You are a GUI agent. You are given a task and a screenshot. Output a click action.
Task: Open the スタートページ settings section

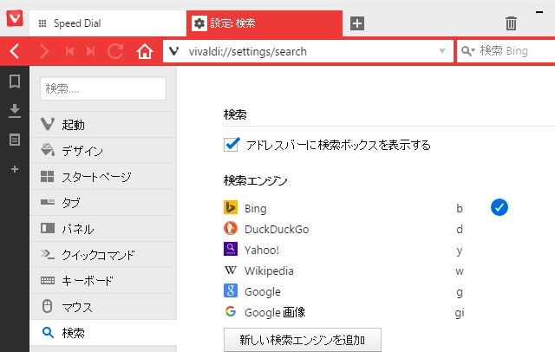point(103,177)
